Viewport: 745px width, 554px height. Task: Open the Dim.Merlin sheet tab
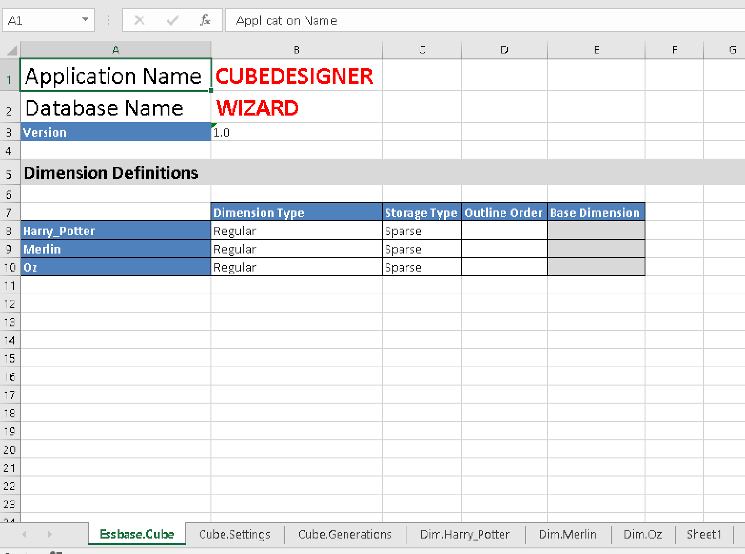click(567, 534)
